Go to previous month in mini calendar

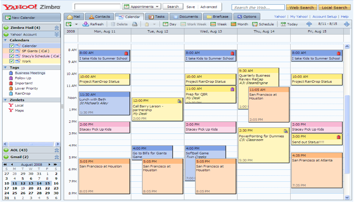click(12, 165)
